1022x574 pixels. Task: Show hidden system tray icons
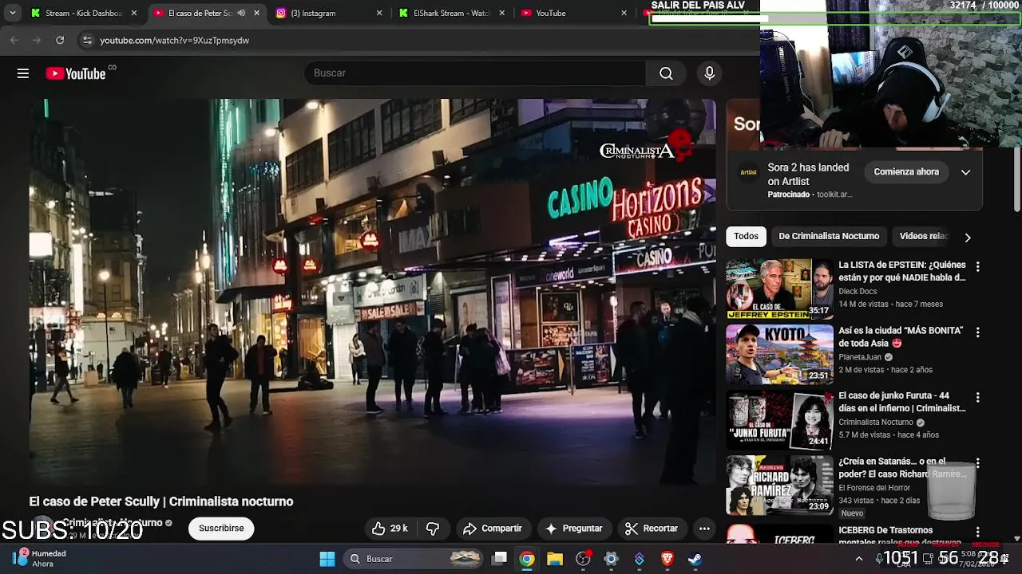coord(859,559)
